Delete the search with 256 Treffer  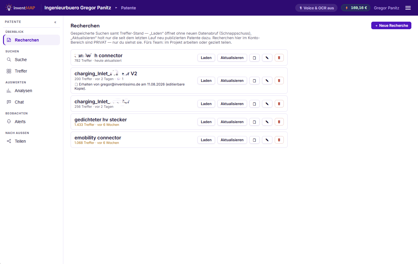coord(279,104)
